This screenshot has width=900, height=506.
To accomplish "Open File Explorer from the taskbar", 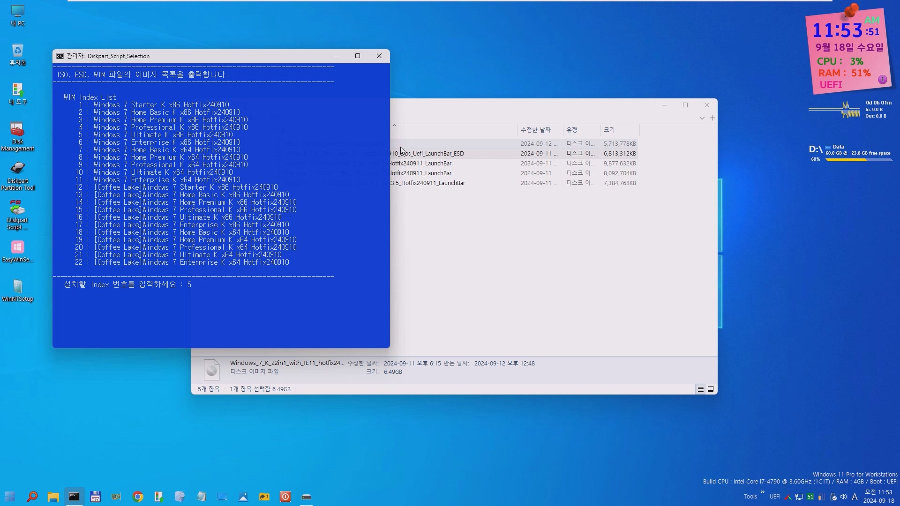I will click(53, 497).
